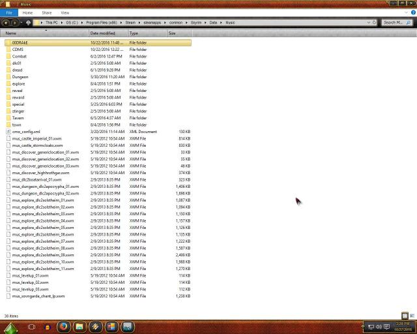
Task: Select the CDMS folder icon
Action: pyautogui.click(x=8, y=50)
